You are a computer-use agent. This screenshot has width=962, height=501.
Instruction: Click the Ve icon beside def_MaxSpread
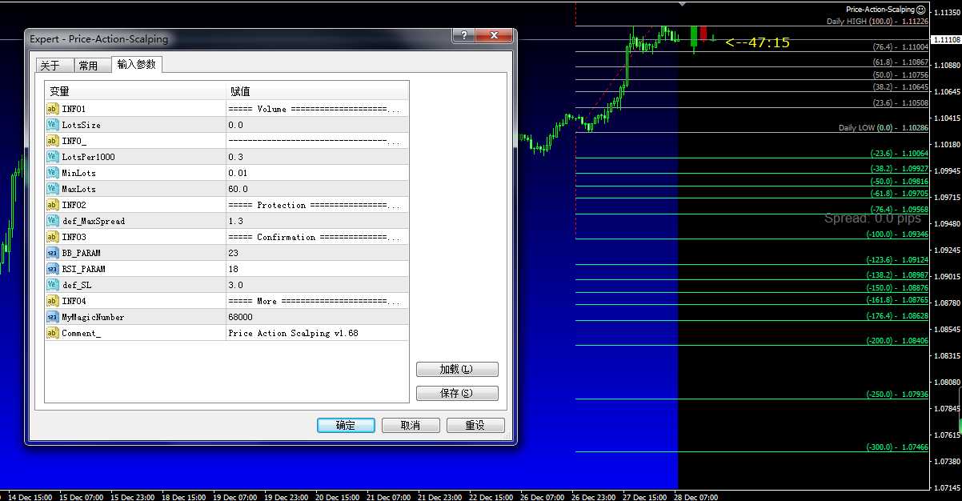click(x=52, y=220)
